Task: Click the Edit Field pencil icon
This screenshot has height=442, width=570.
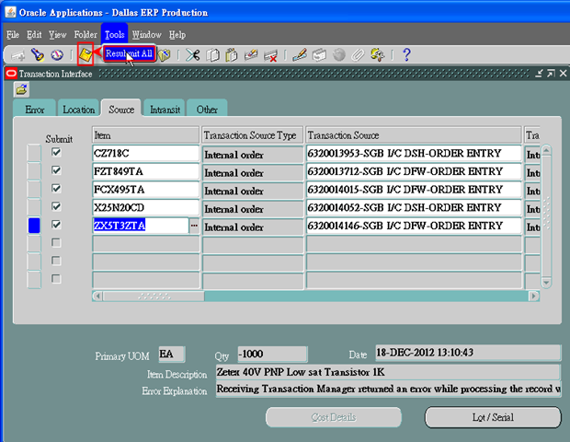Action: [x=300, y=55]
